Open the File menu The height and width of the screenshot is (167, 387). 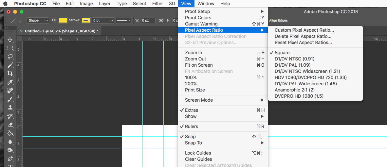click(56, 4)
